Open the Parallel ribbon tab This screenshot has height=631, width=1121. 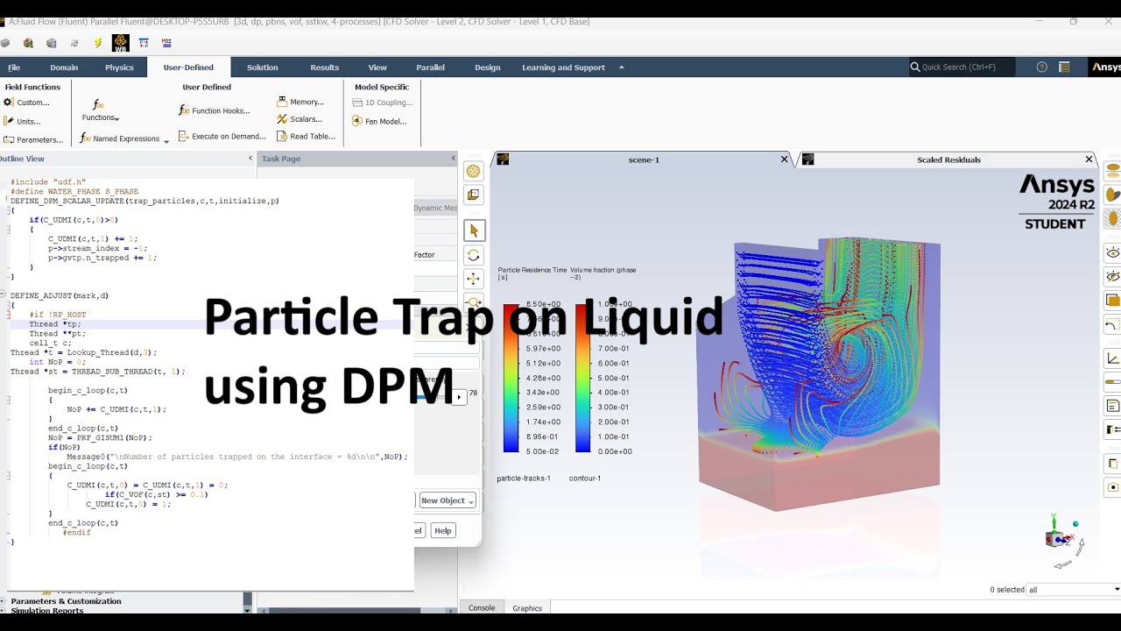coord(430,67)
